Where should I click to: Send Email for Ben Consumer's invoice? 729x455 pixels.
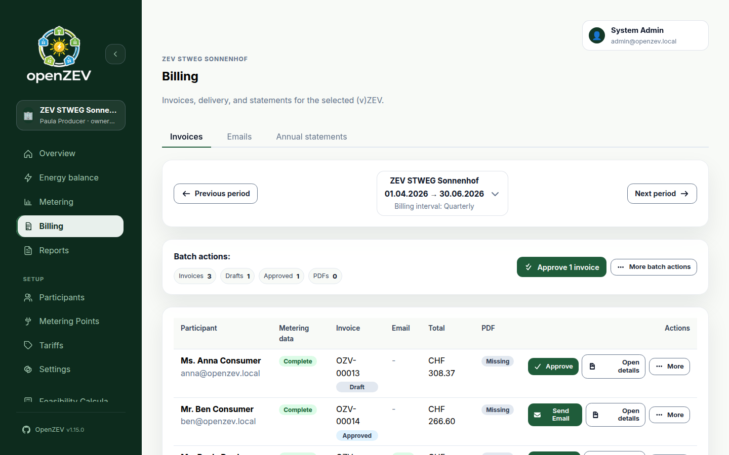pos(555,415)
